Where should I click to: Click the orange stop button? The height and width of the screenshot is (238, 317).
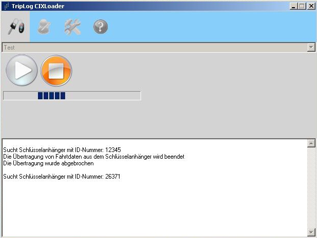pyautogui.click(x=56, y=71)
